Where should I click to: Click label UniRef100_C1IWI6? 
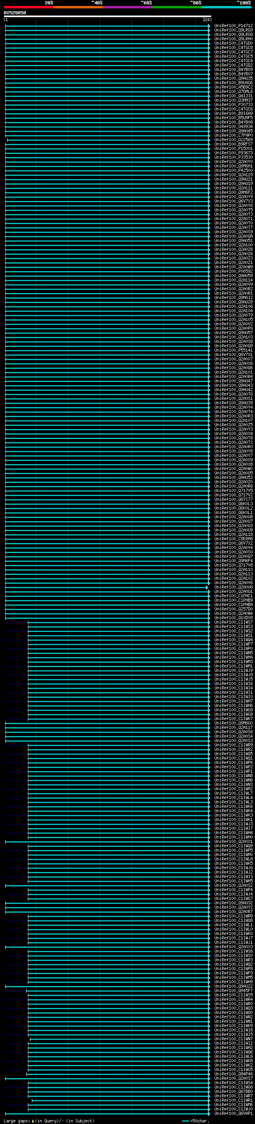pos(233,684)
